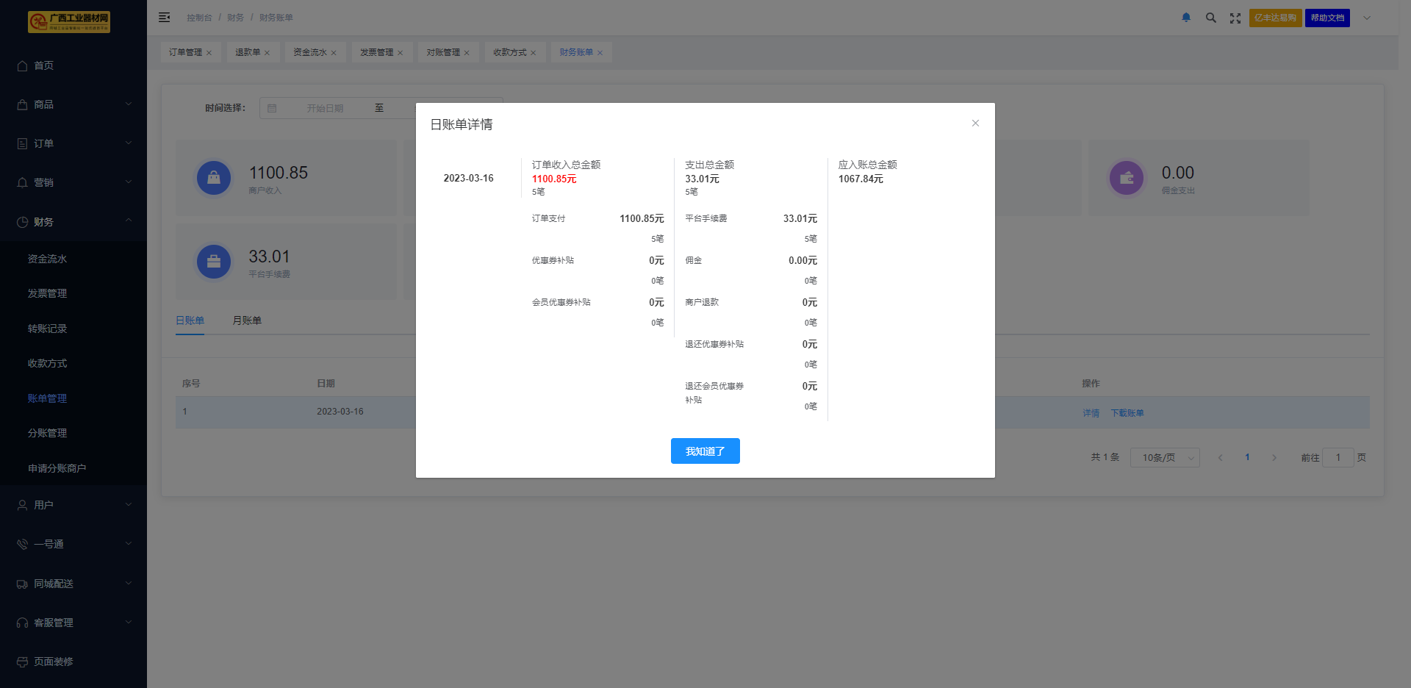
Task: Open the user account dropdown arrow
Action: [x=1367, y=18]
